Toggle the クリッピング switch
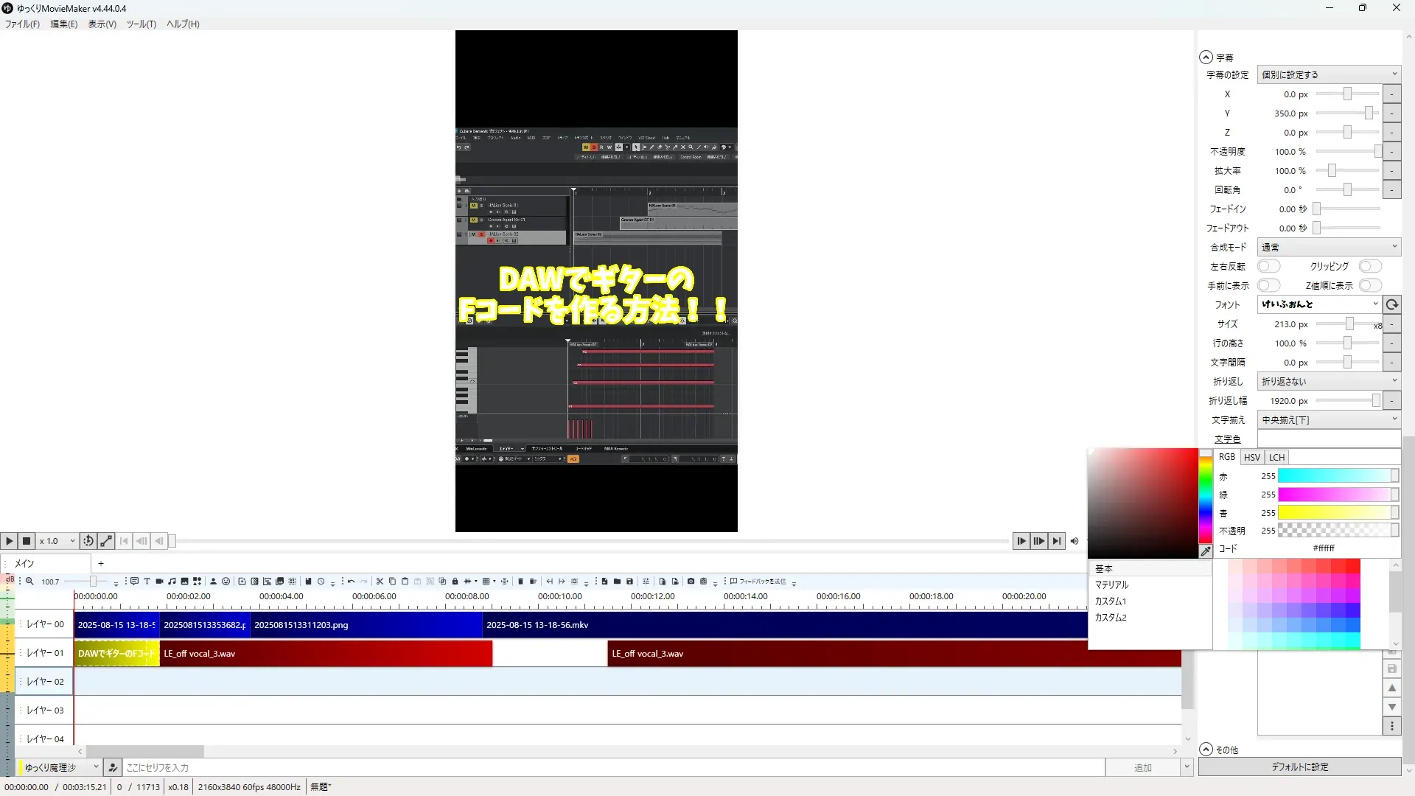The image size is (1415, 796). [1370, 266]
